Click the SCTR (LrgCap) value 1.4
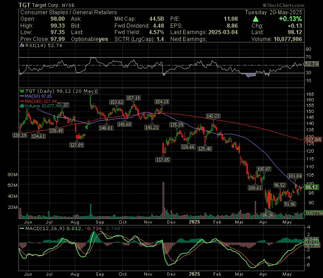Viewport: 323px width, 278px height. [160, 39]
